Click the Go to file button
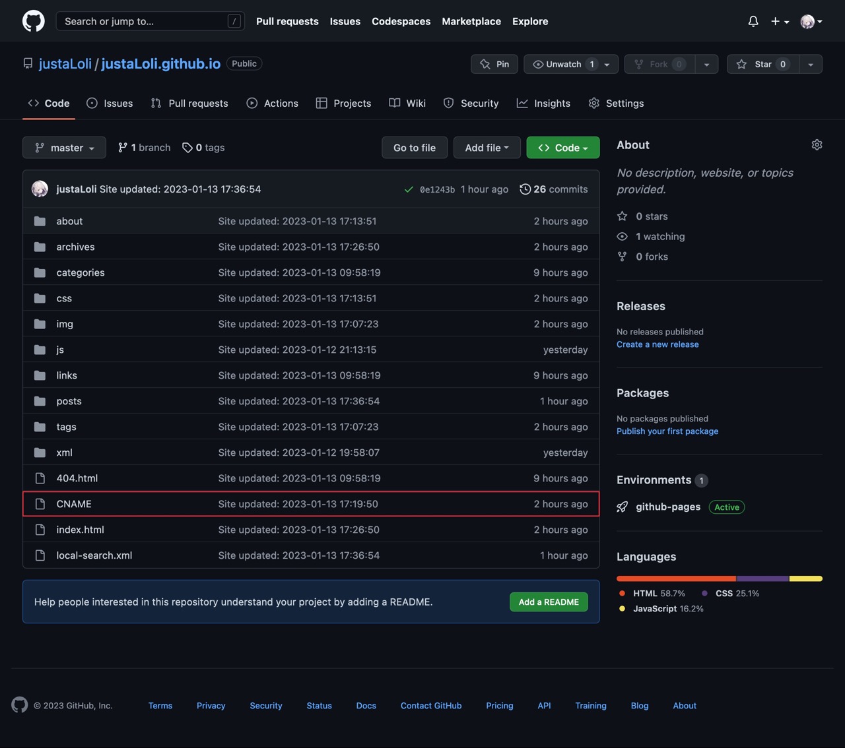The height and width of the screenshot is (748, 845). click(415, 148)
